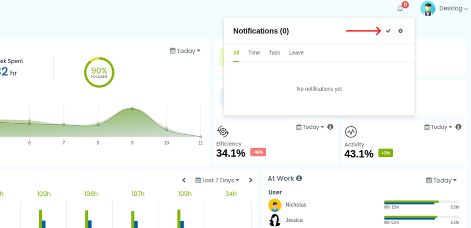Click the Activity pulse icon
471x228 pixels.
click(351, 132)
